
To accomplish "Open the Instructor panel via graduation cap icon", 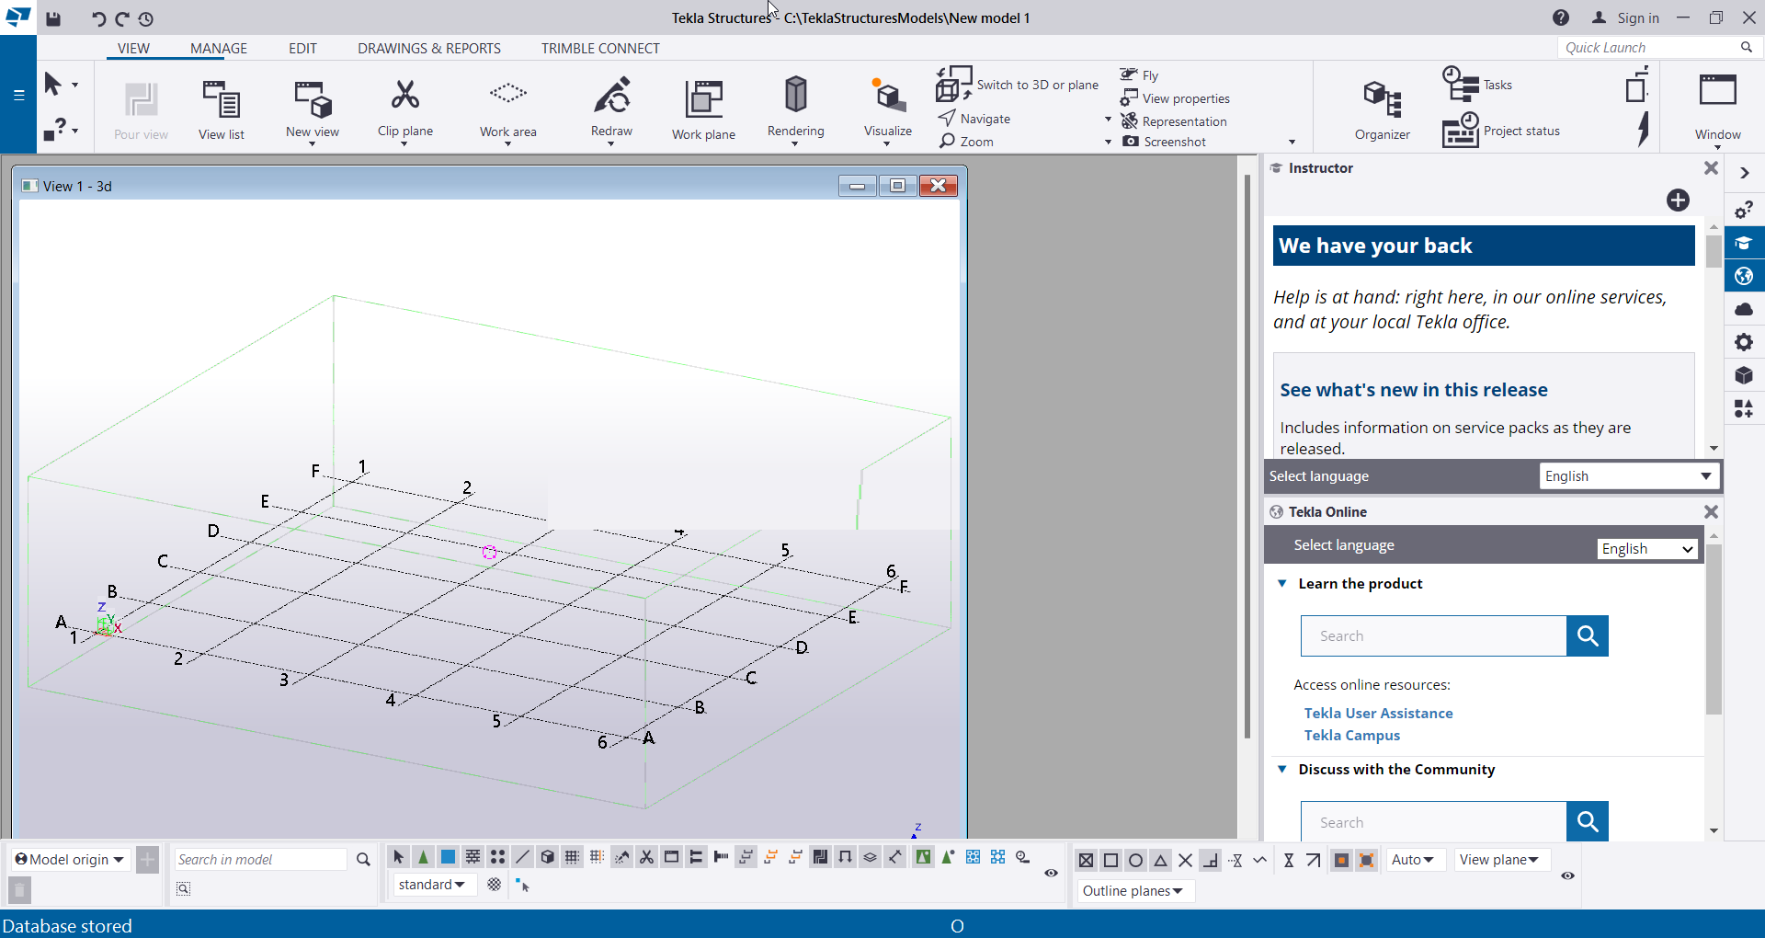I will (x=1744, y=243).
